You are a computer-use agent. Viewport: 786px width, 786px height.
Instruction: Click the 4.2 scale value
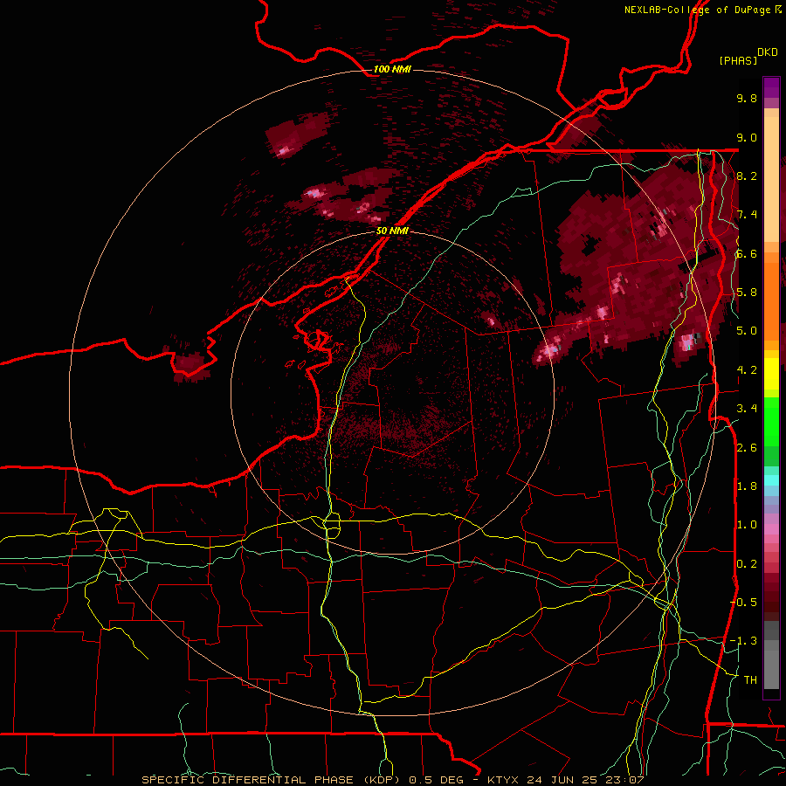click(747, 370)
